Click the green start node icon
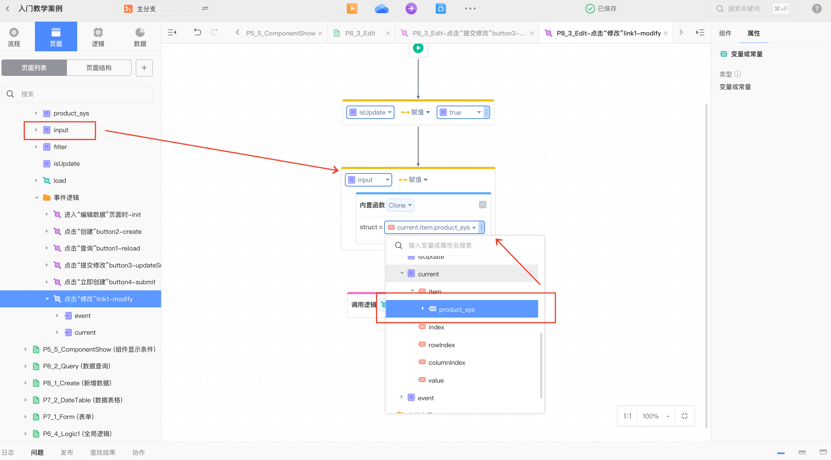Viewport: 831px width, 460px height. click(x=418, y=48)
